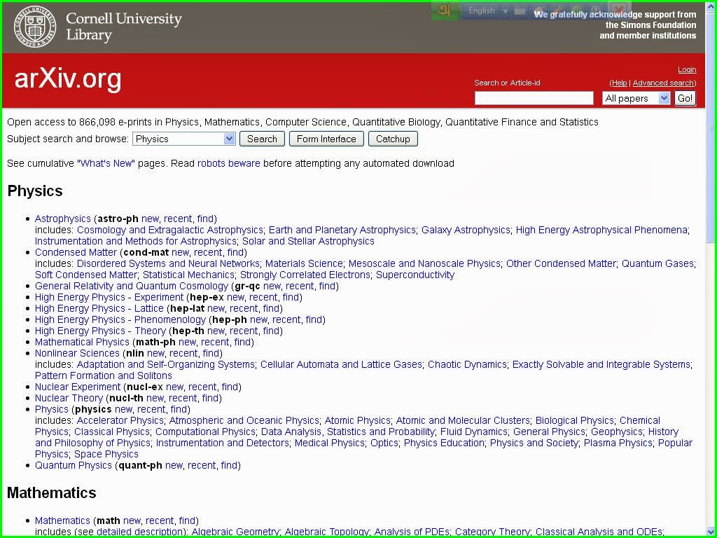Open astro-ph find link
This screenshot has width=717, height=538.
pyautogui.click(x=205, y=219)
